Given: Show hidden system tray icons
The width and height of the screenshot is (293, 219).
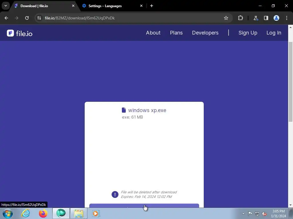Looking at the screenshot, I should [x=243, y=214].
